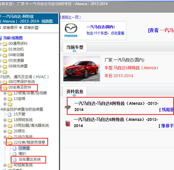Open 15天窗 document
This screenshot has height=170, width=174.
(20, 114)
